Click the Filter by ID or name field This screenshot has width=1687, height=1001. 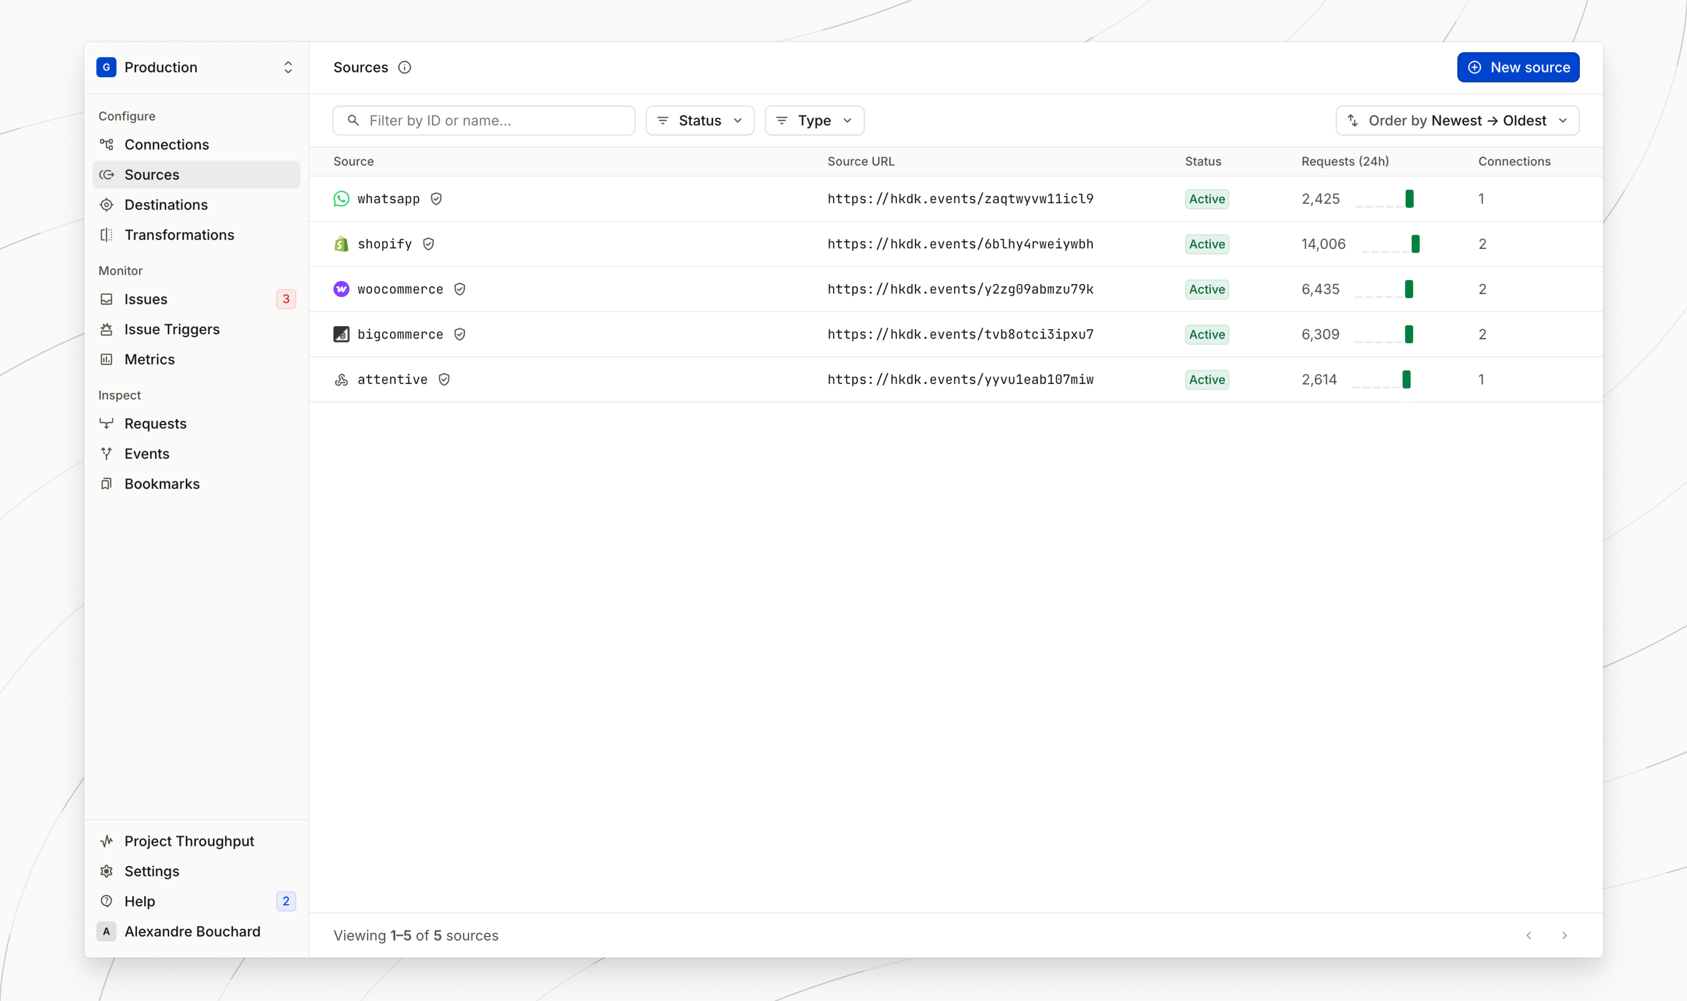click(483, 120)
